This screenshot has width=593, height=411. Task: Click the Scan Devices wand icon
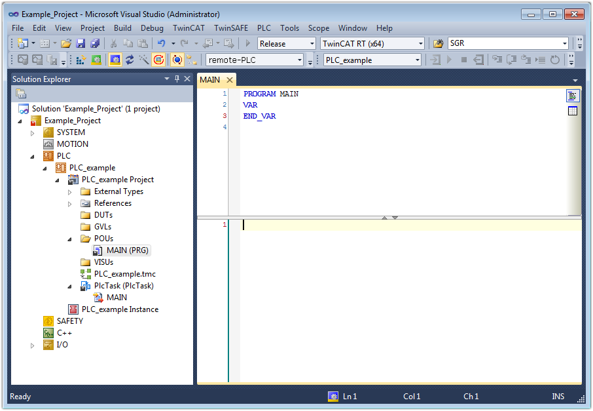(144, 60)
